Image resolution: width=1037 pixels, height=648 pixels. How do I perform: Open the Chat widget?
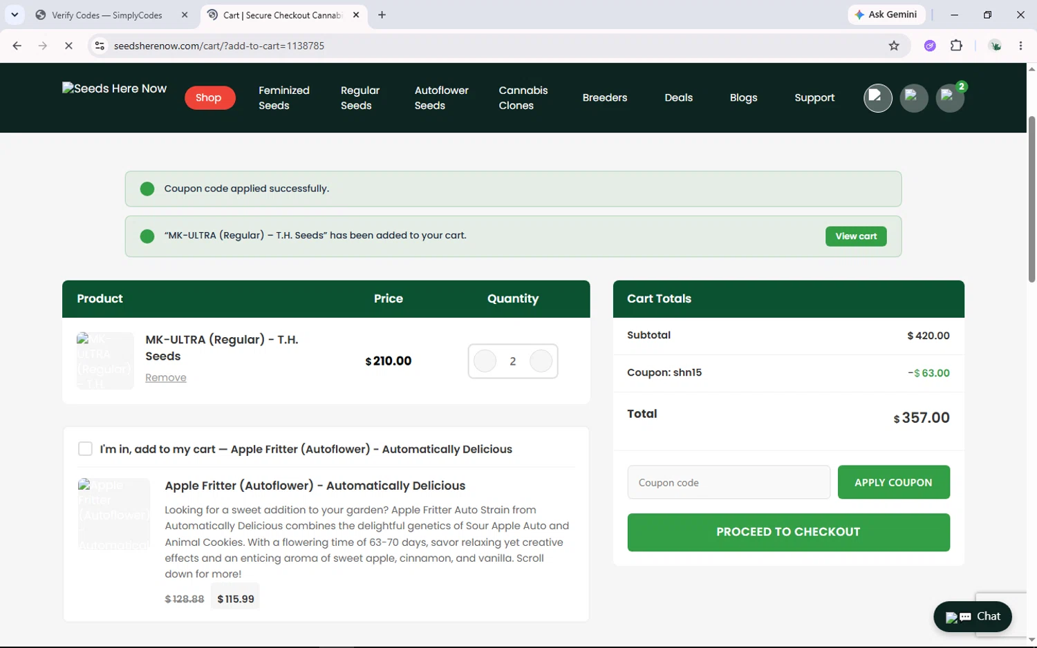pos(973,617)
